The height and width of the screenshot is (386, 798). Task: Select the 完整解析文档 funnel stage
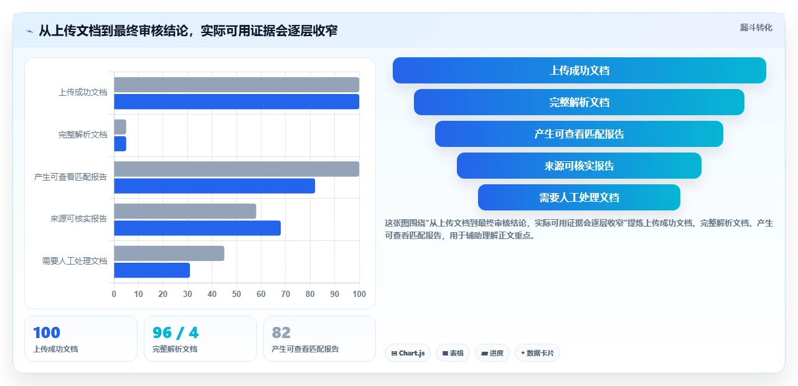click(x=579, y=102)
